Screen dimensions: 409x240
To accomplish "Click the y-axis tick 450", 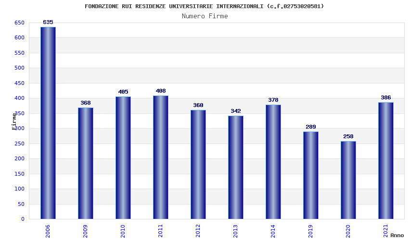I will click(20, 83).
